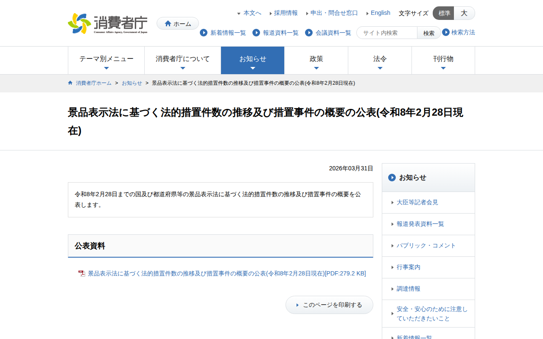Viewport: 543px width, 339px height.
Task: Click the circle arrow icon beside 検索方法
Action: (x=446, y=32)
